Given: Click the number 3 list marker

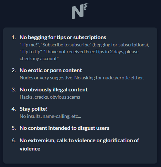Looking at the screenshot, I should 14,90.
